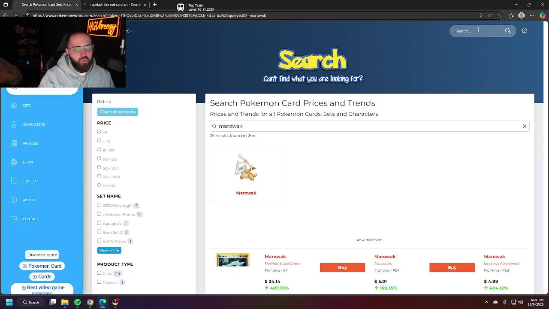Click Edge icon in taskbar
Viewport: 549px width, 309px height.
pyautogui.click(x=103, y=302)
